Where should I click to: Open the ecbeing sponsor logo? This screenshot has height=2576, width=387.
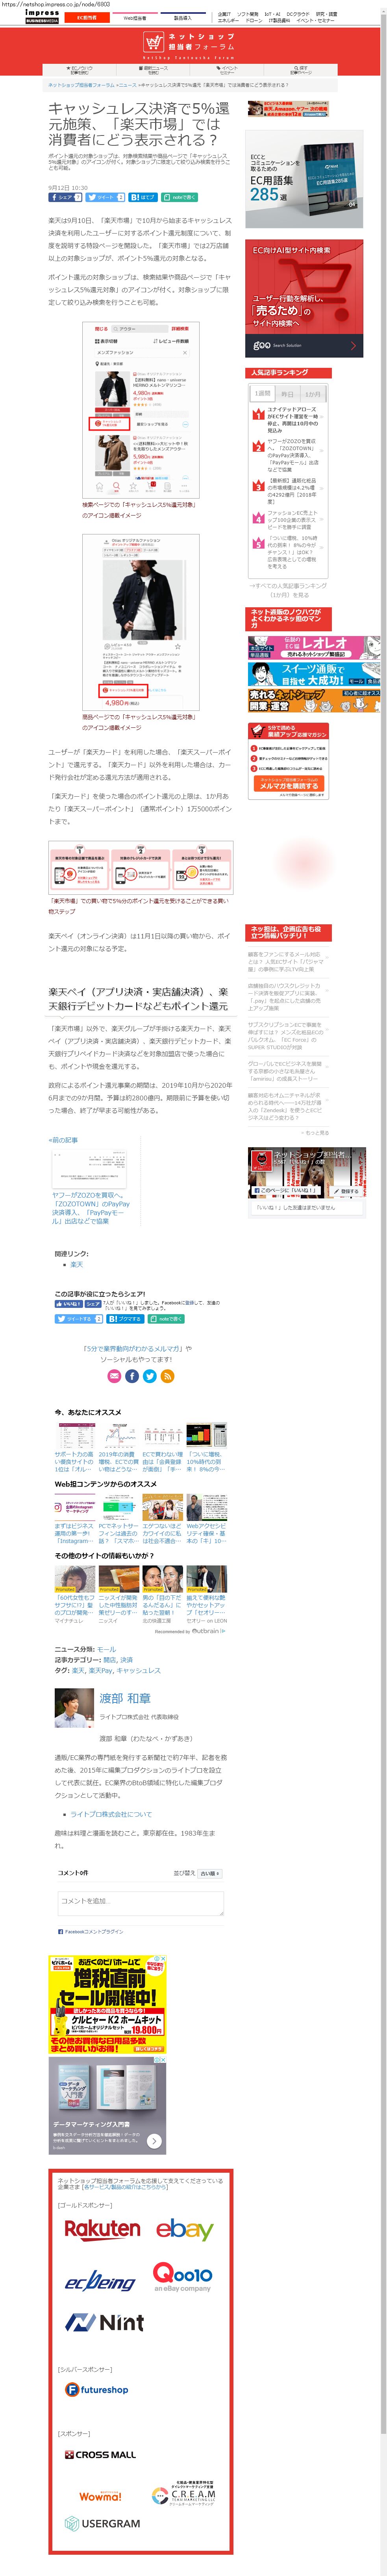click(100, 2281)
